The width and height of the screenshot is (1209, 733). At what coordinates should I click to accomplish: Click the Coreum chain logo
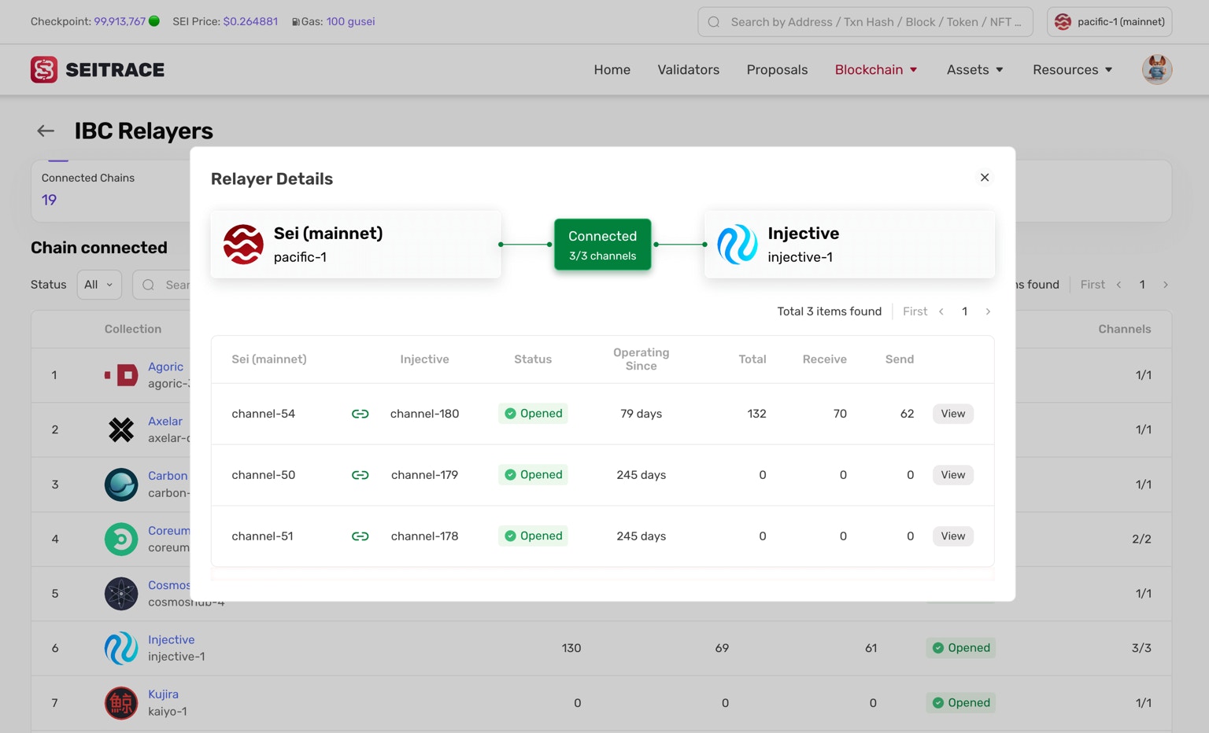[x=121, y=539]
